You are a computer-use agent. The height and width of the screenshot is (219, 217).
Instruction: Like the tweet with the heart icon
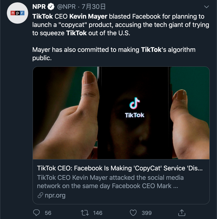(133, 213)
